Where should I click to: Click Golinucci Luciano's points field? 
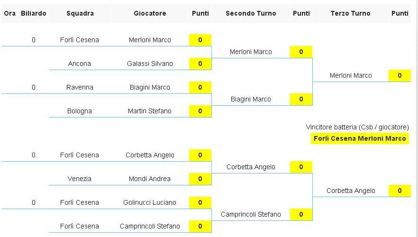point(200,202)
